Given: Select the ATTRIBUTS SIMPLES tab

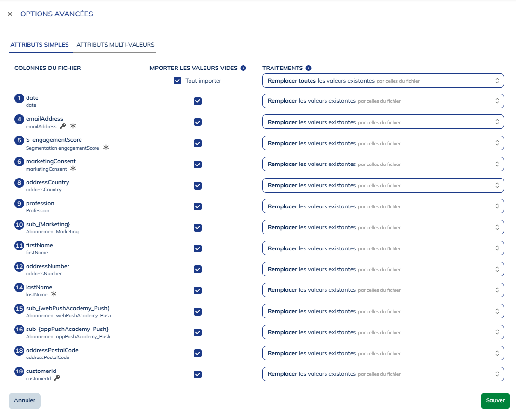Looking at the screenshot, I should [40, 45].
